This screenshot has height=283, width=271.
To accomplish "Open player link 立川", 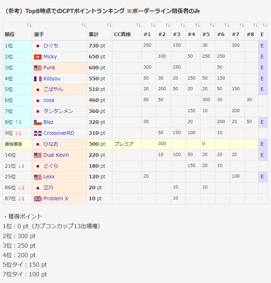I will click(x=48, y=187).
